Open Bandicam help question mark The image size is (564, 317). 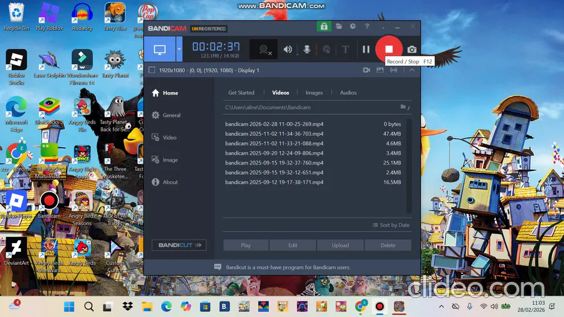367,26
